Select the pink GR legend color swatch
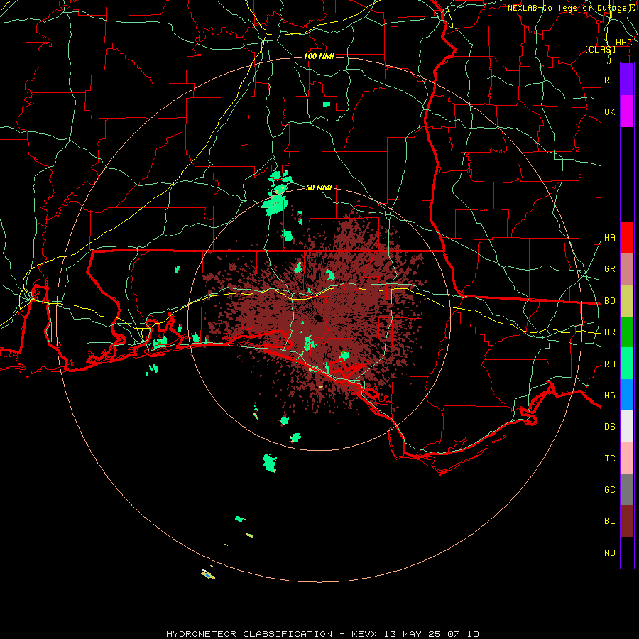This screenshot has width=639, height=639. point(627,268)
